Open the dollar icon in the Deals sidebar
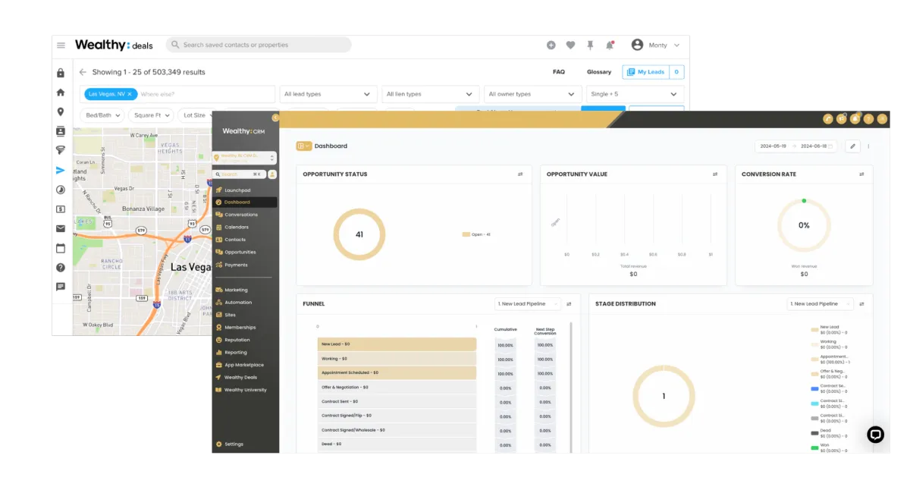910x493 pixels. [61, 209]
